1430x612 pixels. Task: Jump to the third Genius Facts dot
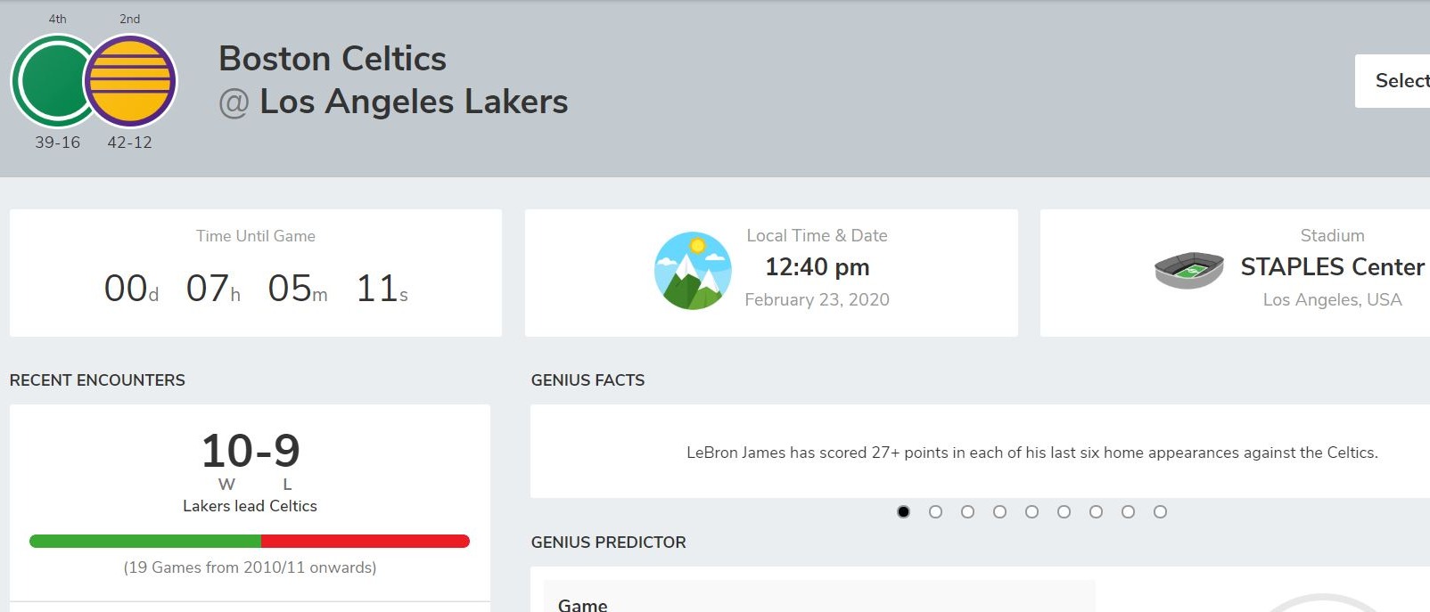(x=967, y=511)
